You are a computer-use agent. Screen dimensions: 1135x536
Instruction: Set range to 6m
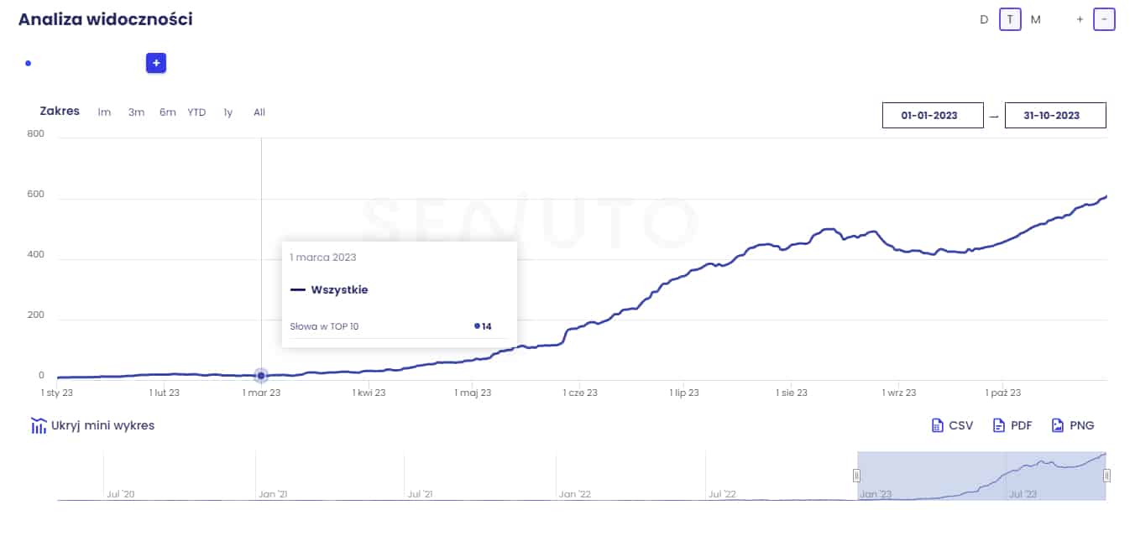[168, 112]
